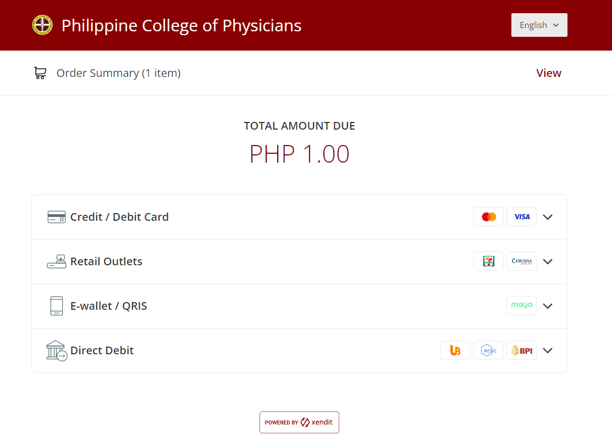Viewport: 612px width, 446px height.
Task: Choose the Cebuana Lhuillier icon
Action: (x=521, y=261)
